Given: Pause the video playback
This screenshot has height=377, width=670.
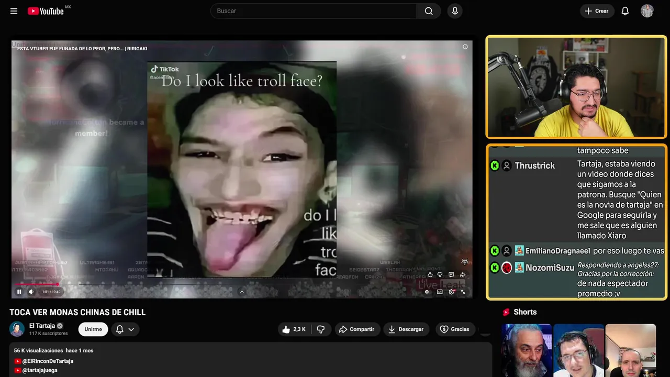Looking at the screenshot, I should tap(19, 292).
